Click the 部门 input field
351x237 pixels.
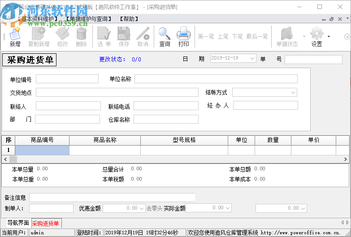(67, 119)
